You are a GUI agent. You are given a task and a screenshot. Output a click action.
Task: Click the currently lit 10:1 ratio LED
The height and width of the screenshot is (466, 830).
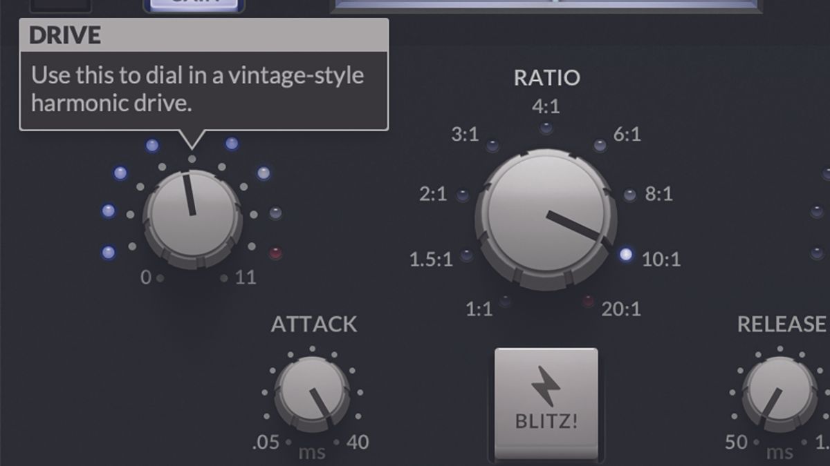pos(625,253)
